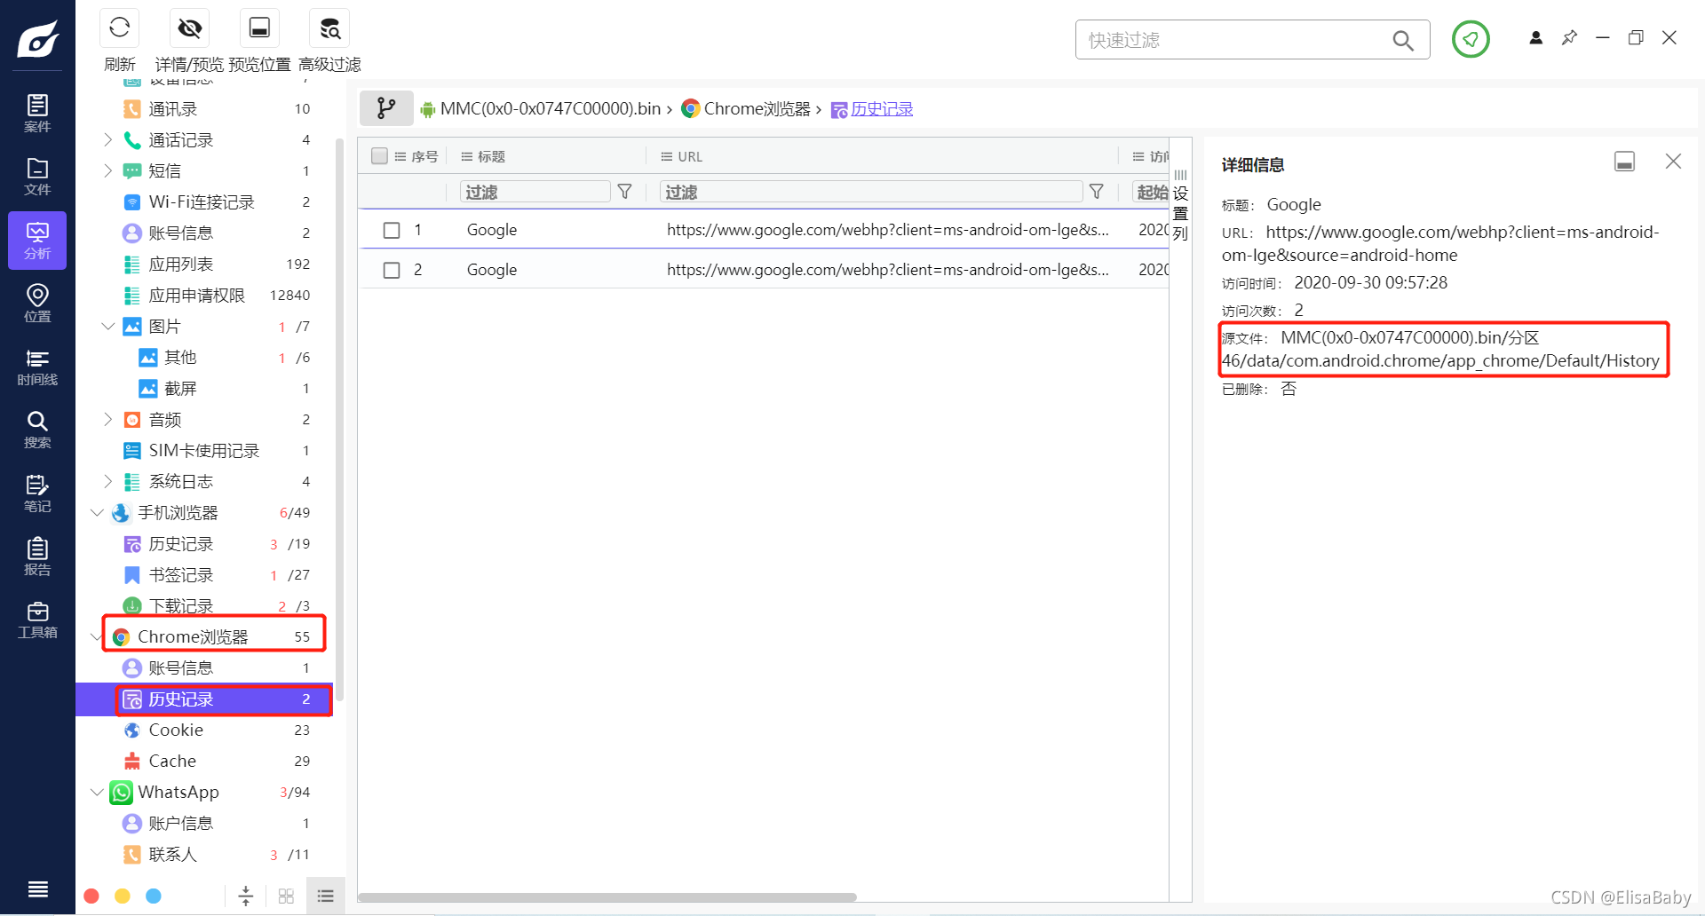Click the pin window icon

[x=1569, y=37]
